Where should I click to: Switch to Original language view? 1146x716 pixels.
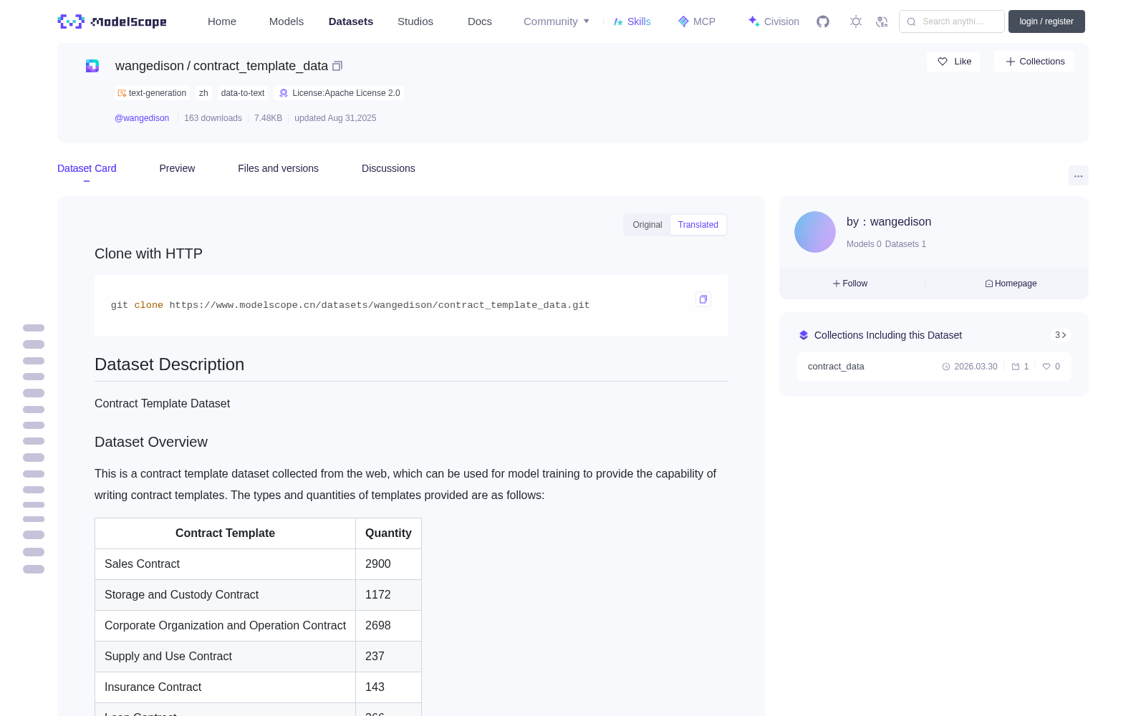647,225
